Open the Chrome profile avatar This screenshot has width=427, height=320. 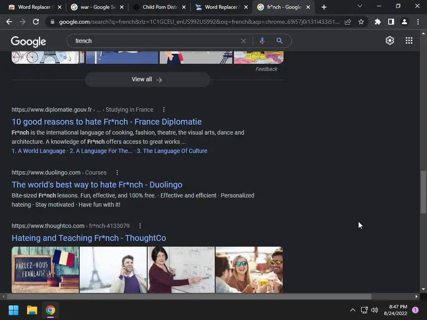[404, 22]
